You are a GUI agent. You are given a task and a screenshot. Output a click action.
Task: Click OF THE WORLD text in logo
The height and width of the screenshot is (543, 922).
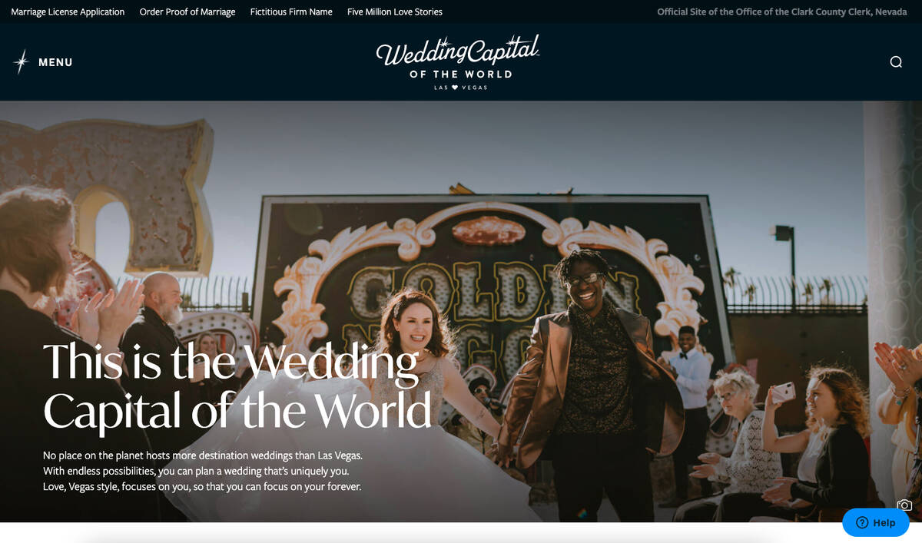coord(460,74)
